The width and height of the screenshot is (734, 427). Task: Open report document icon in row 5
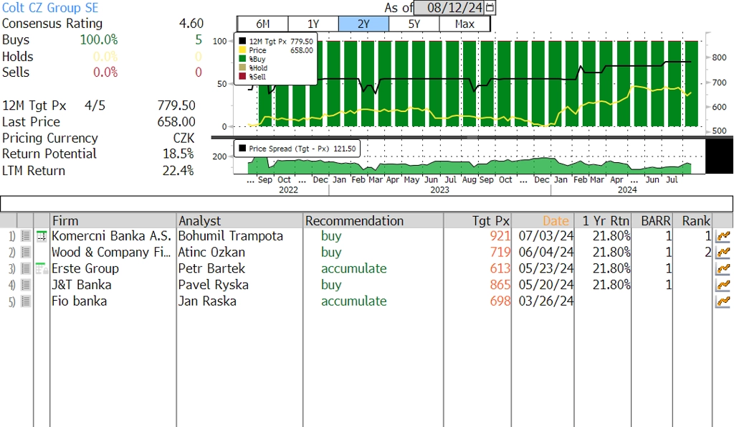(26, 301)
